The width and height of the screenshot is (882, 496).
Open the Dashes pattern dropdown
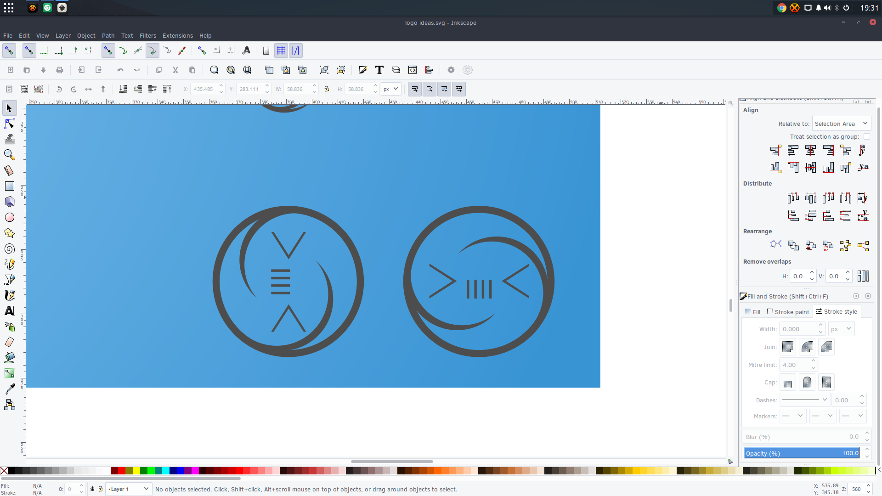click(804, 400)
